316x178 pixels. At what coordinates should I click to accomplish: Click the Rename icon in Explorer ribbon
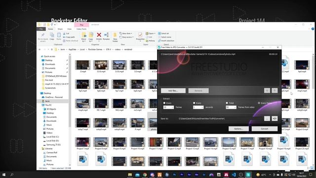click(106, 35)
